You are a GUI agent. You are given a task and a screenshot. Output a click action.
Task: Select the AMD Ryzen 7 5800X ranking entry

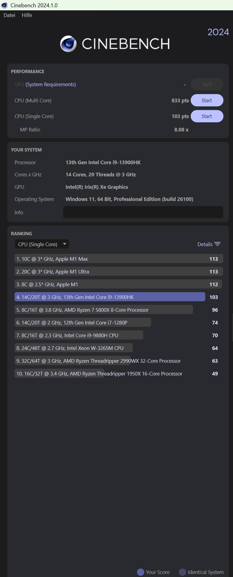pyautogui.click(x=103, y=310)
